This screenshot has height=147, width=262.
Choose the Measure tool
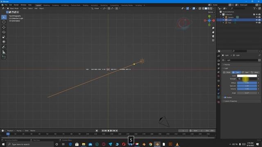4,52
